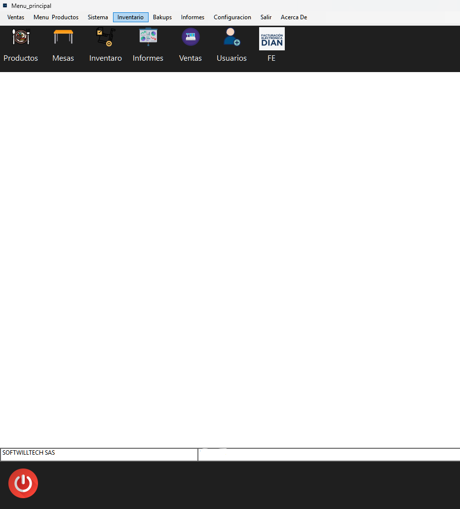Click the empty status panel beside SOFTWILLTECH
460x509 pixels.
coord(329,455)
